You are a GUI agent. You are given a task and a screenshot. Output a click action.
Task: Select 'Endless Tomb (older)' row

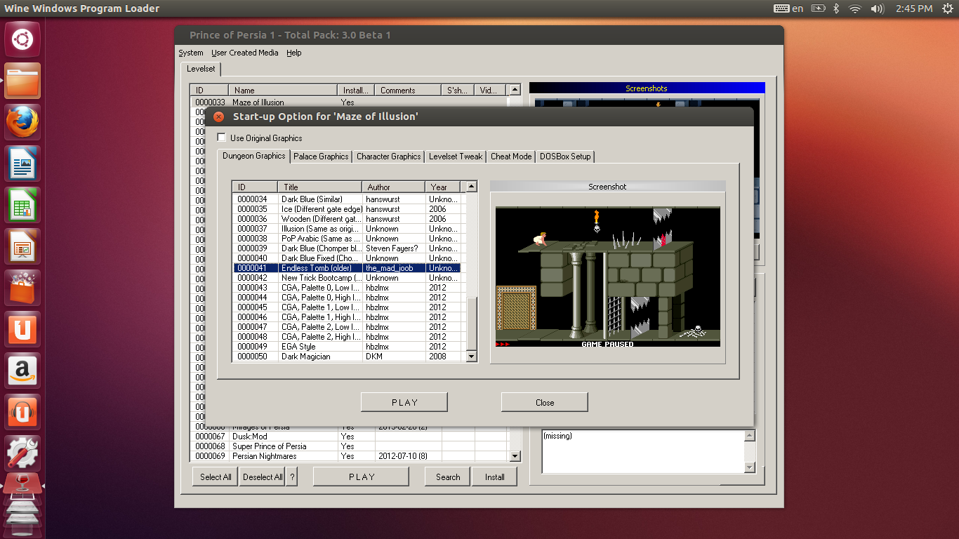pyautogui.click(x=347, y=268)
